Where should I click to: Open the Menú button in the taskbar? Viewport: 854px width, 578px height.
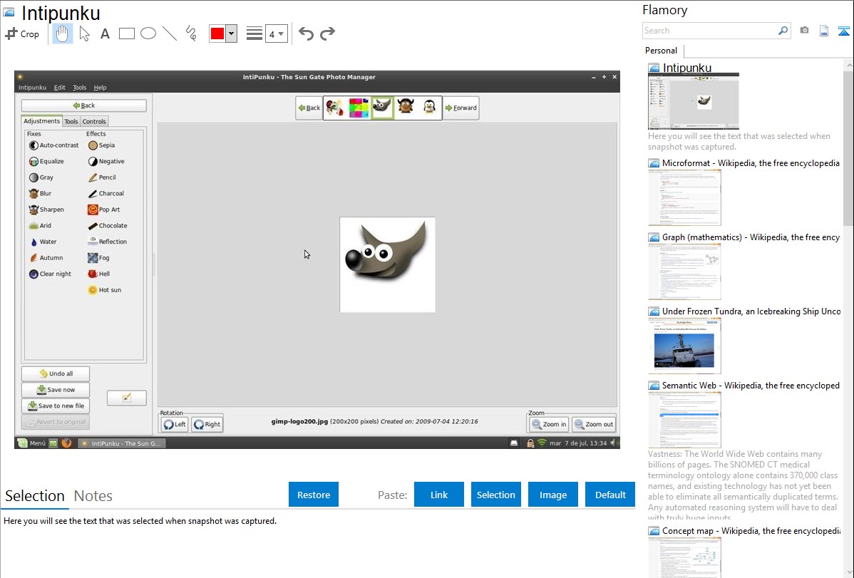[x=31, y=443]
